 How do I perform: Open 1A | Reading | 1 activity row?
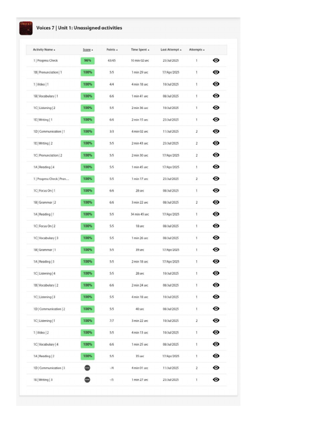(126, 214)
